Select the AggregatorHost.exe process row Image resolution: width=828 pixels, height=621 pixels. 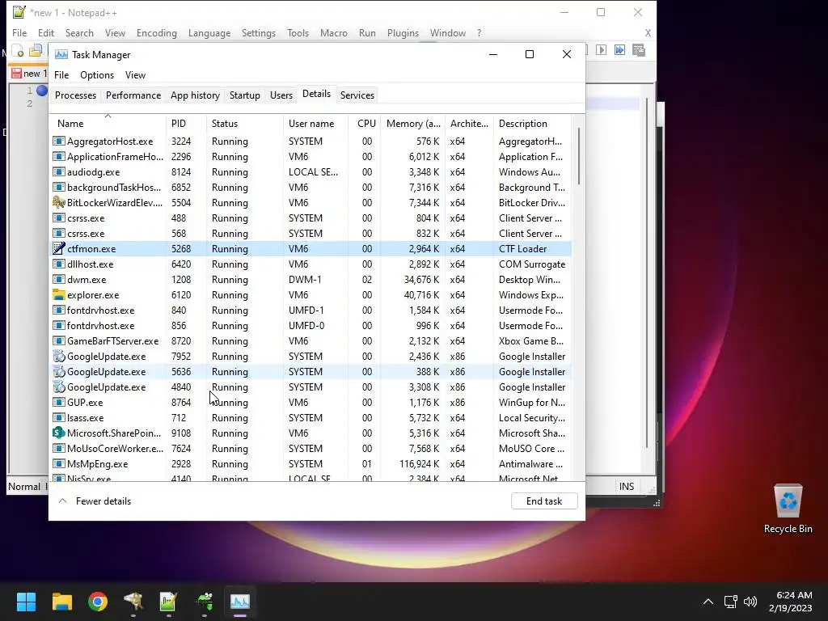click(311, 142)
